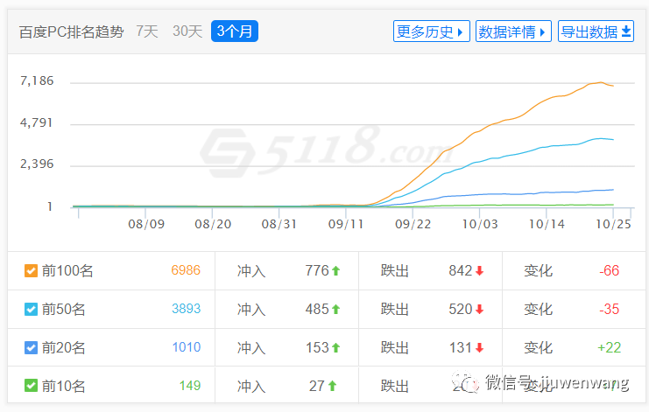Click the 10/25 date on chart axis
This screenshot has height=412, width=649.
[613, 225]
